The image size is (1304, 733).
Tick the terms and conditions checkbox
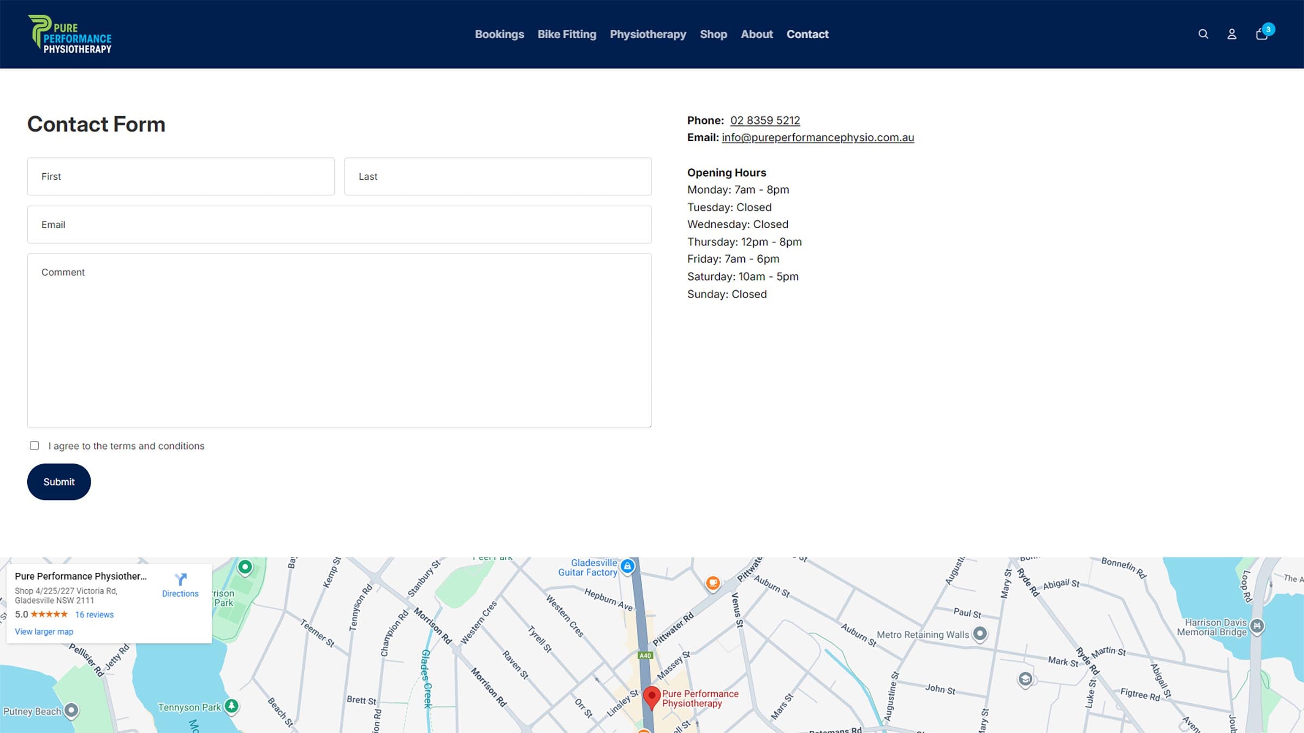point(34,446)
